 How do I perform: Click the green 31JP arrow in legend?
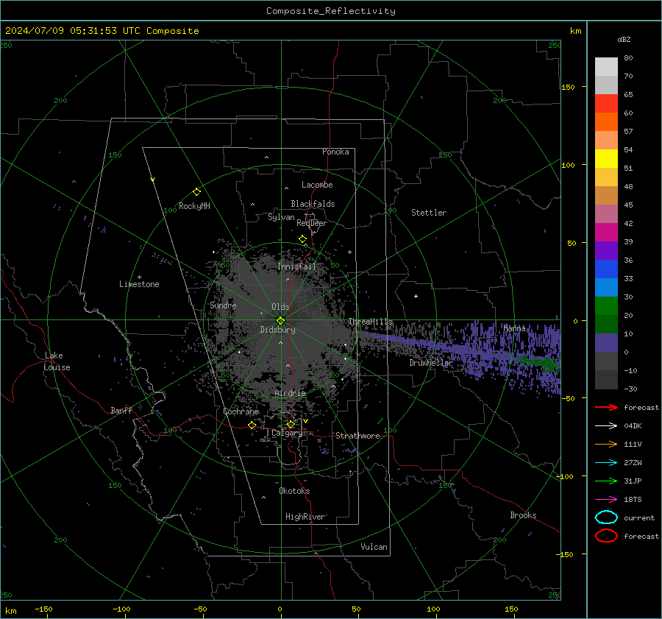[606, 481]
